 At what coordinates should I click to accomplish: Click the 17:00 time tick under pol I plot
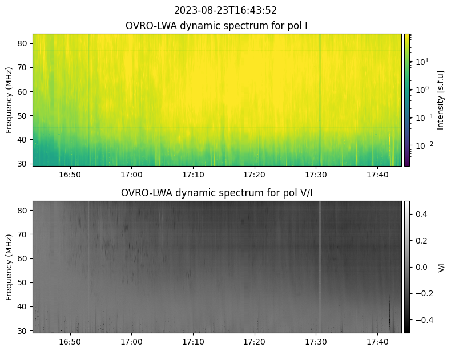click(131, 175)
